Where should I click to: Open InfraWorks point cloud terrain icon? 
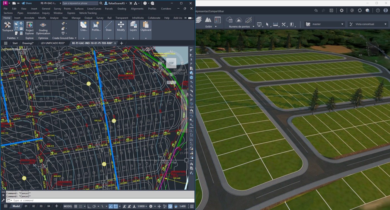239,20
